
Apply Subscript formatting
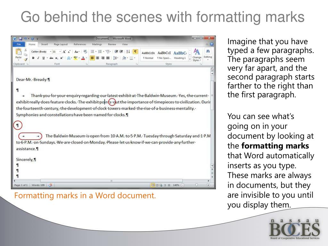[57, 58]
